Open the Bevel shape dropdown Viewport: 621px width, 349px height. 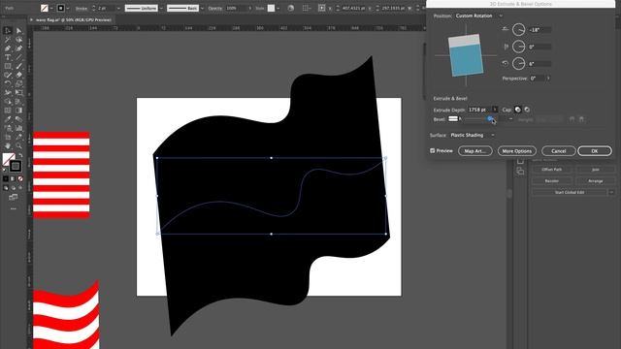click(455, 118)
